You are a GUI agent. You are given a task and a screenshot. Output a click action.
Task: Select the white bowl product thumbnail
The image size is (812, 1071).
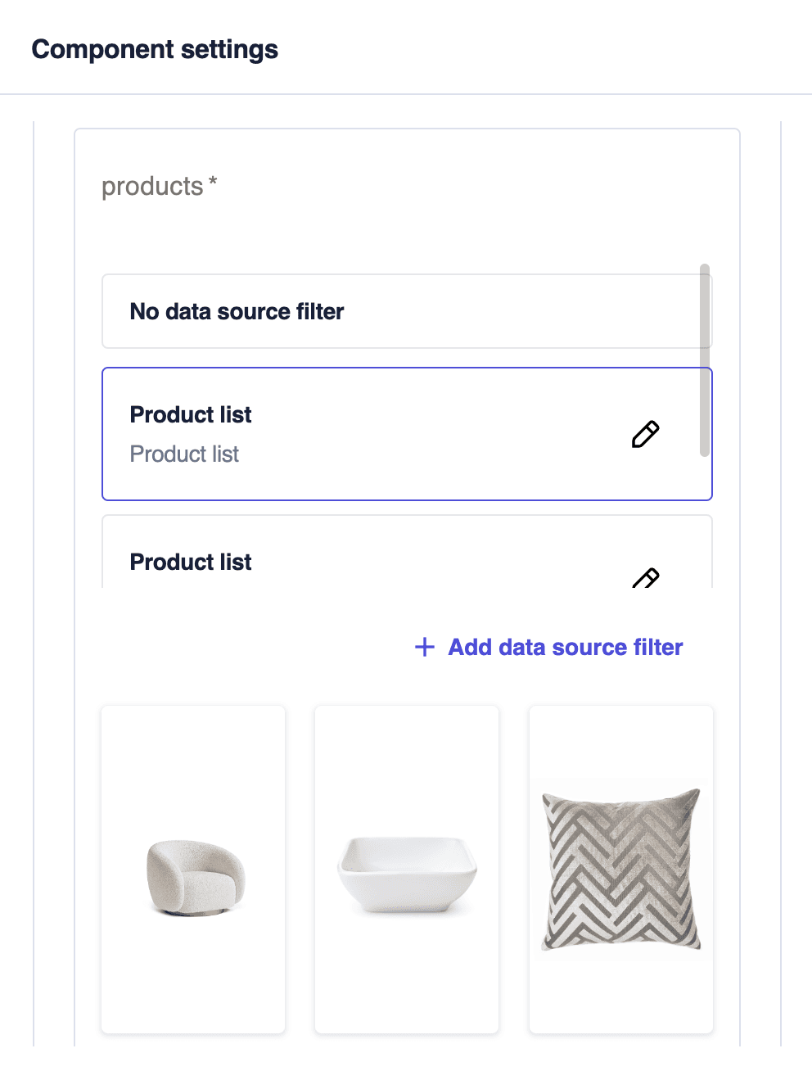[x=407, y=868]
